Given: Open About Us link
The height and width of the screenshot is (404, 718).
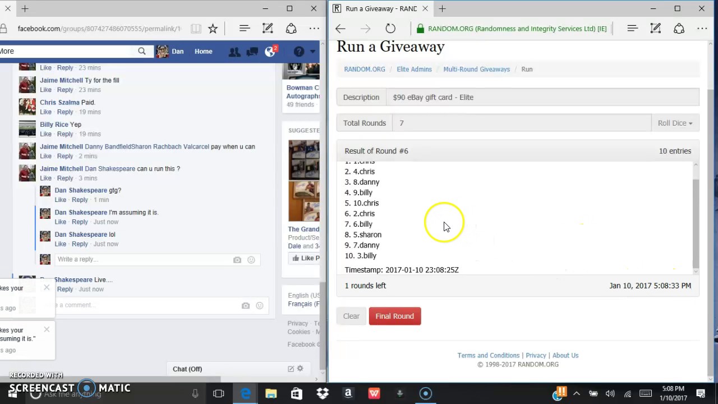Looking at the screenshot, I should pos(565,355).
